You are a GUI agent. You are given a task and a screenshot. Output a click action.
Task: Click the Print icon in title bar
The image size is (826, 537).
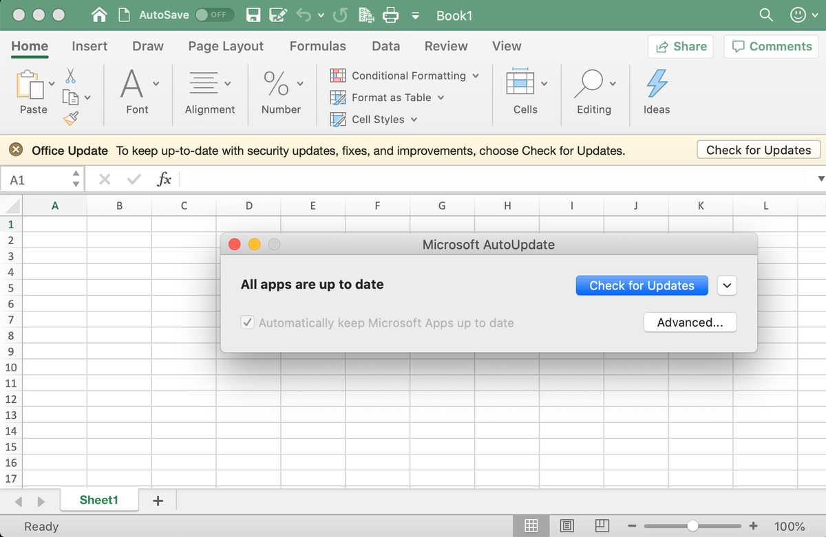(390, 15)
